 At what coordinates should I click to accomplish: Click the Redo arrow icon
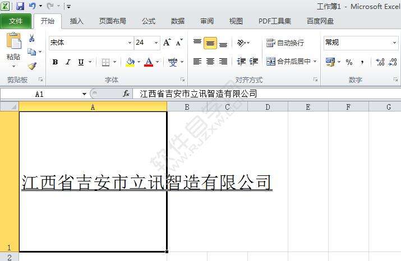50,6
